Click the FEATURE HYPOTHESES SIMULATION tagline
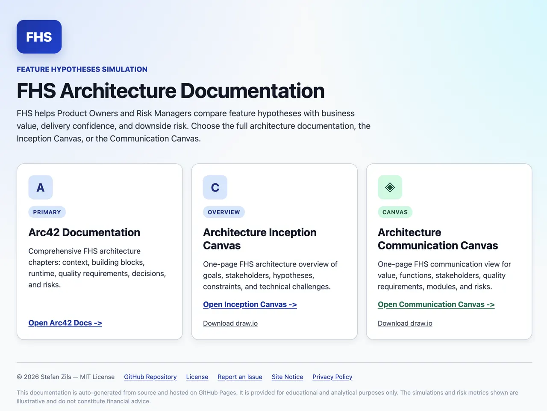This screenshot has width=547, height=411. pos(82,69)
